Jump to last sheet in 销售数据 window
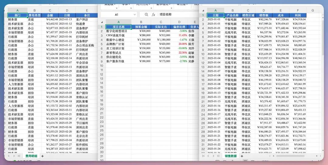 click(218, 156)
